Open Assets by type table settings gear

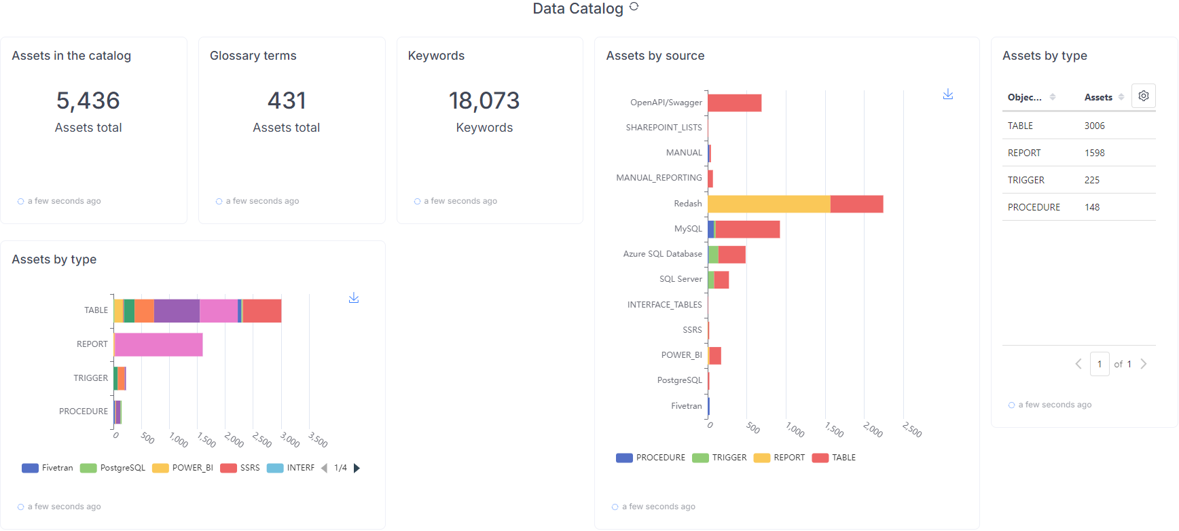tap(1144, 96)
